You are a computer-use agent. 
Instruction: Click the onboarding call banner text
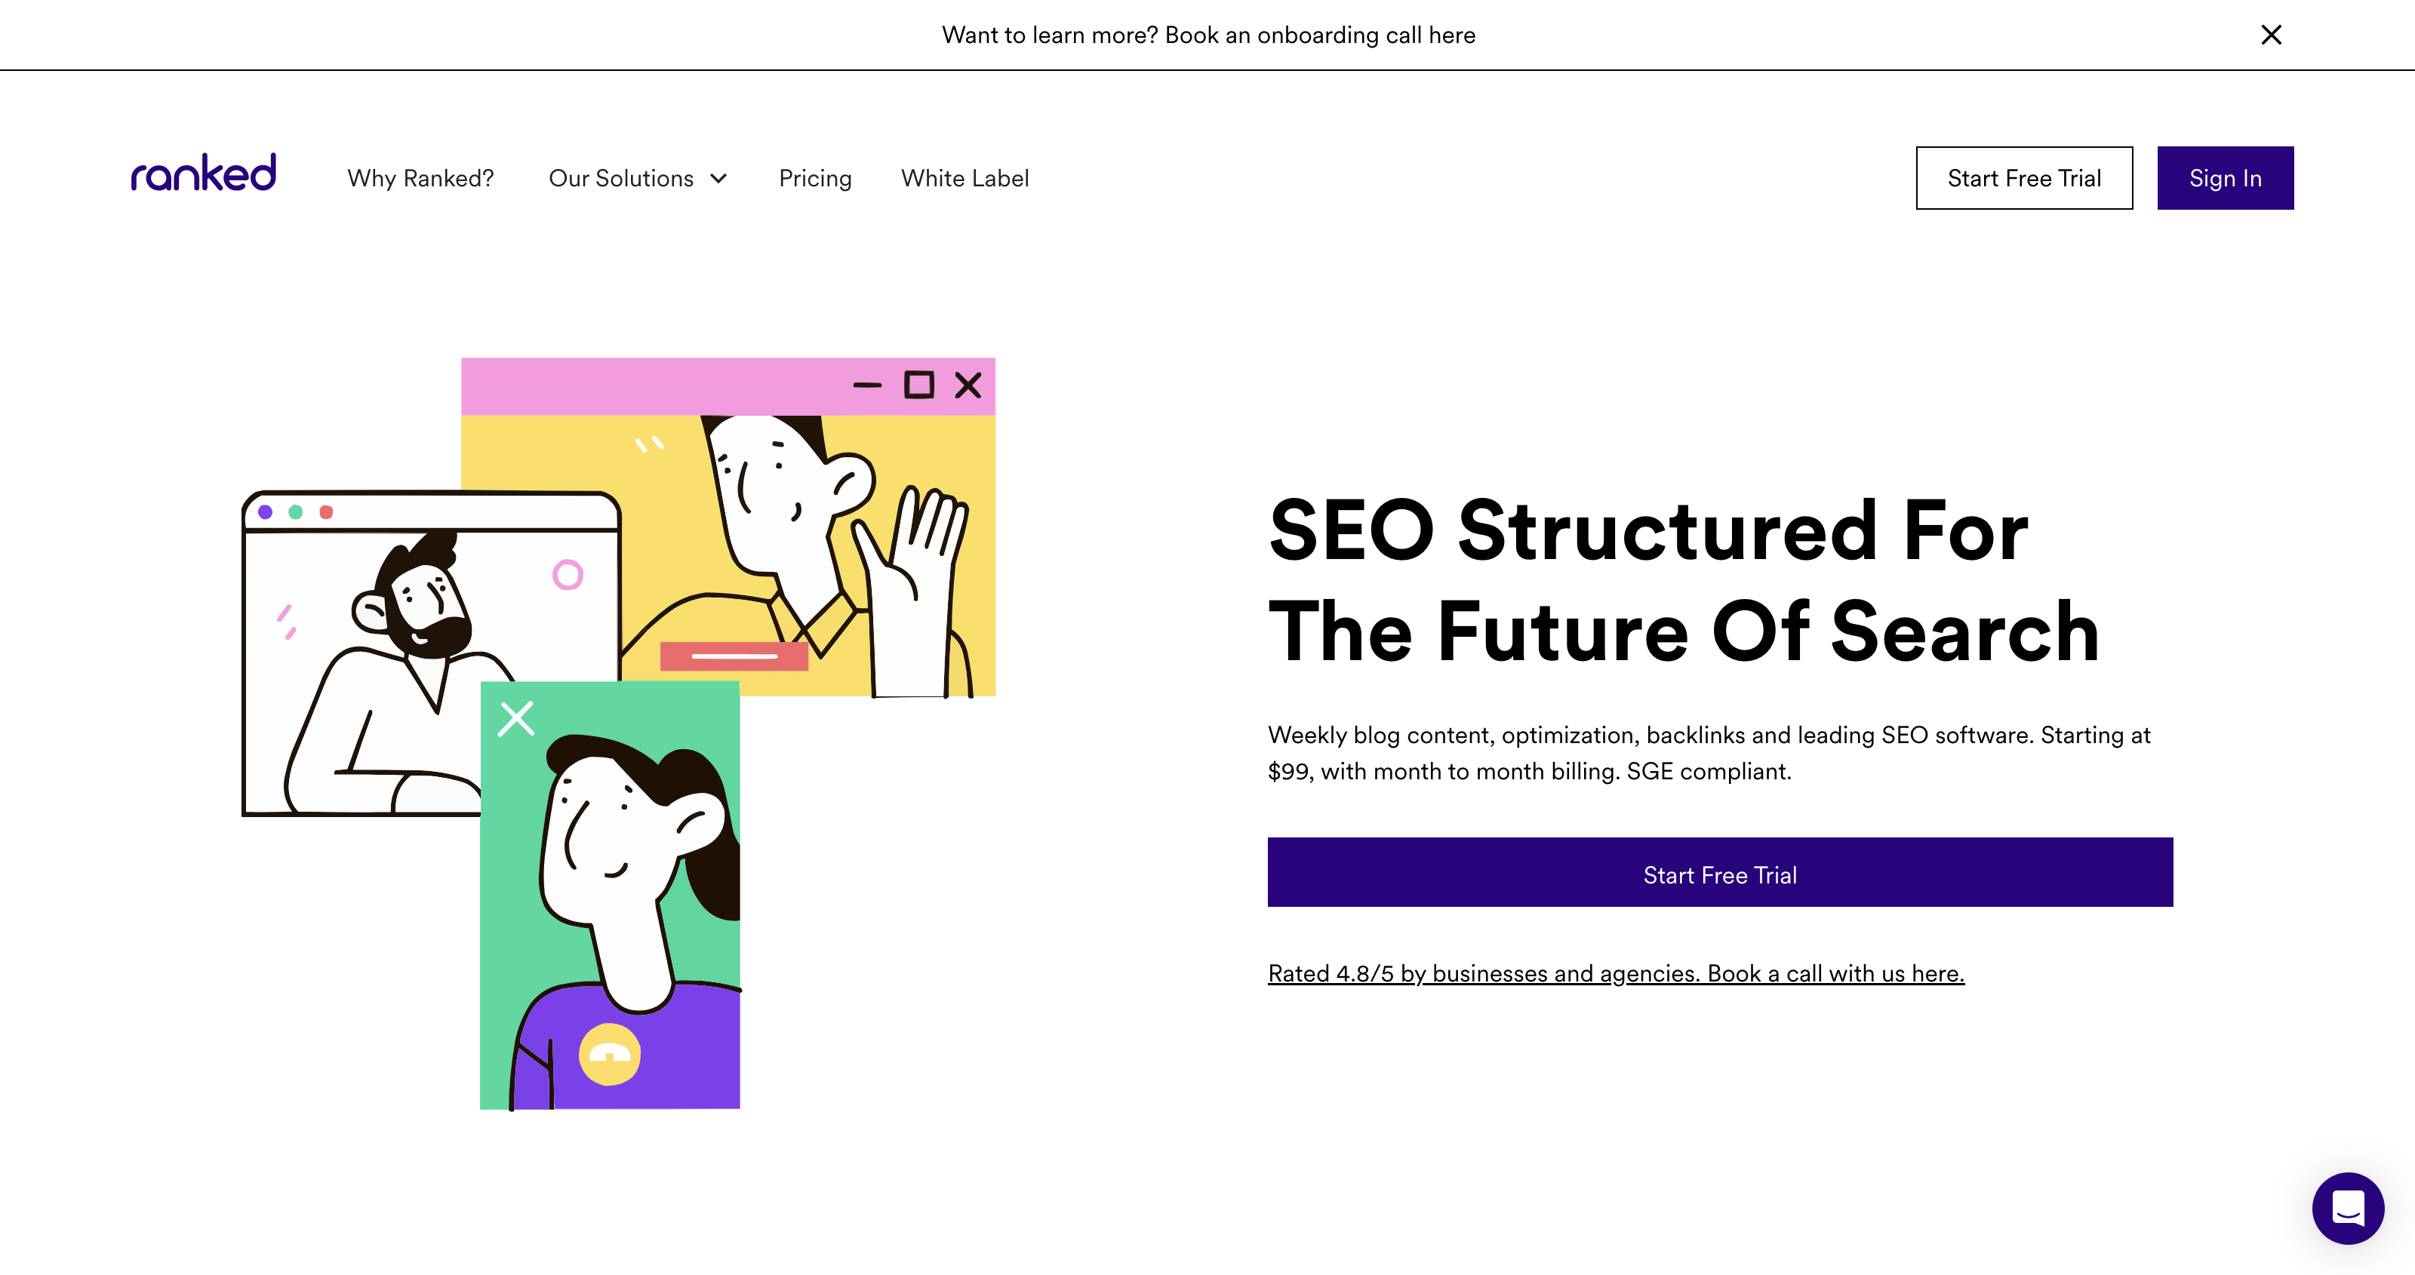1207,35
